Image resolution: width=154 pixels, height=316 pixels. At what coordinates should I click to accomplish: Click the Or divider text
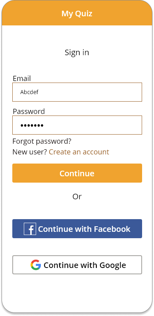[77, 197]
